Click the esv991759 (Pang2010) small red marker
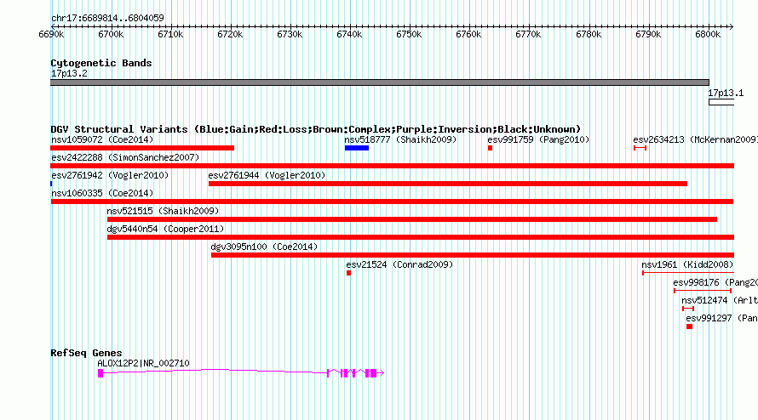The image size is (758, 420). click(490, 148)
